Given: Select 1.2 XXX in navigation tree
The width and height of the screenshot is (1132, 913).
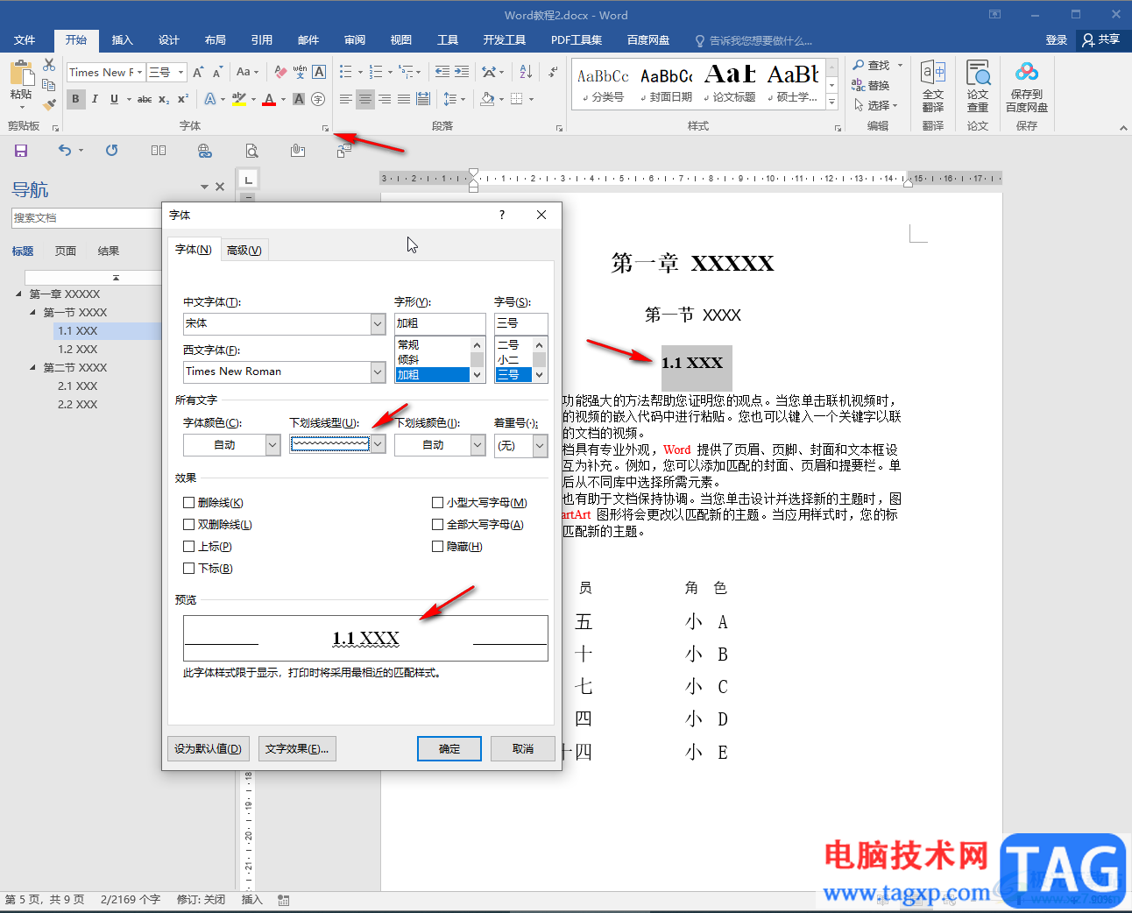Looking at the screenshot, I should [78, 350].
